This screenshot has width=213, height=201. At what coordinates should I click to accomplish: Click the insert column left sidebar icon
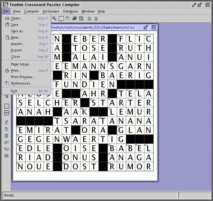tap(7, 129)
